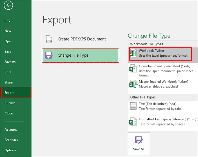198x157 pixels.
Task: Open Account settings in sidebar
Action: point(11,130)
